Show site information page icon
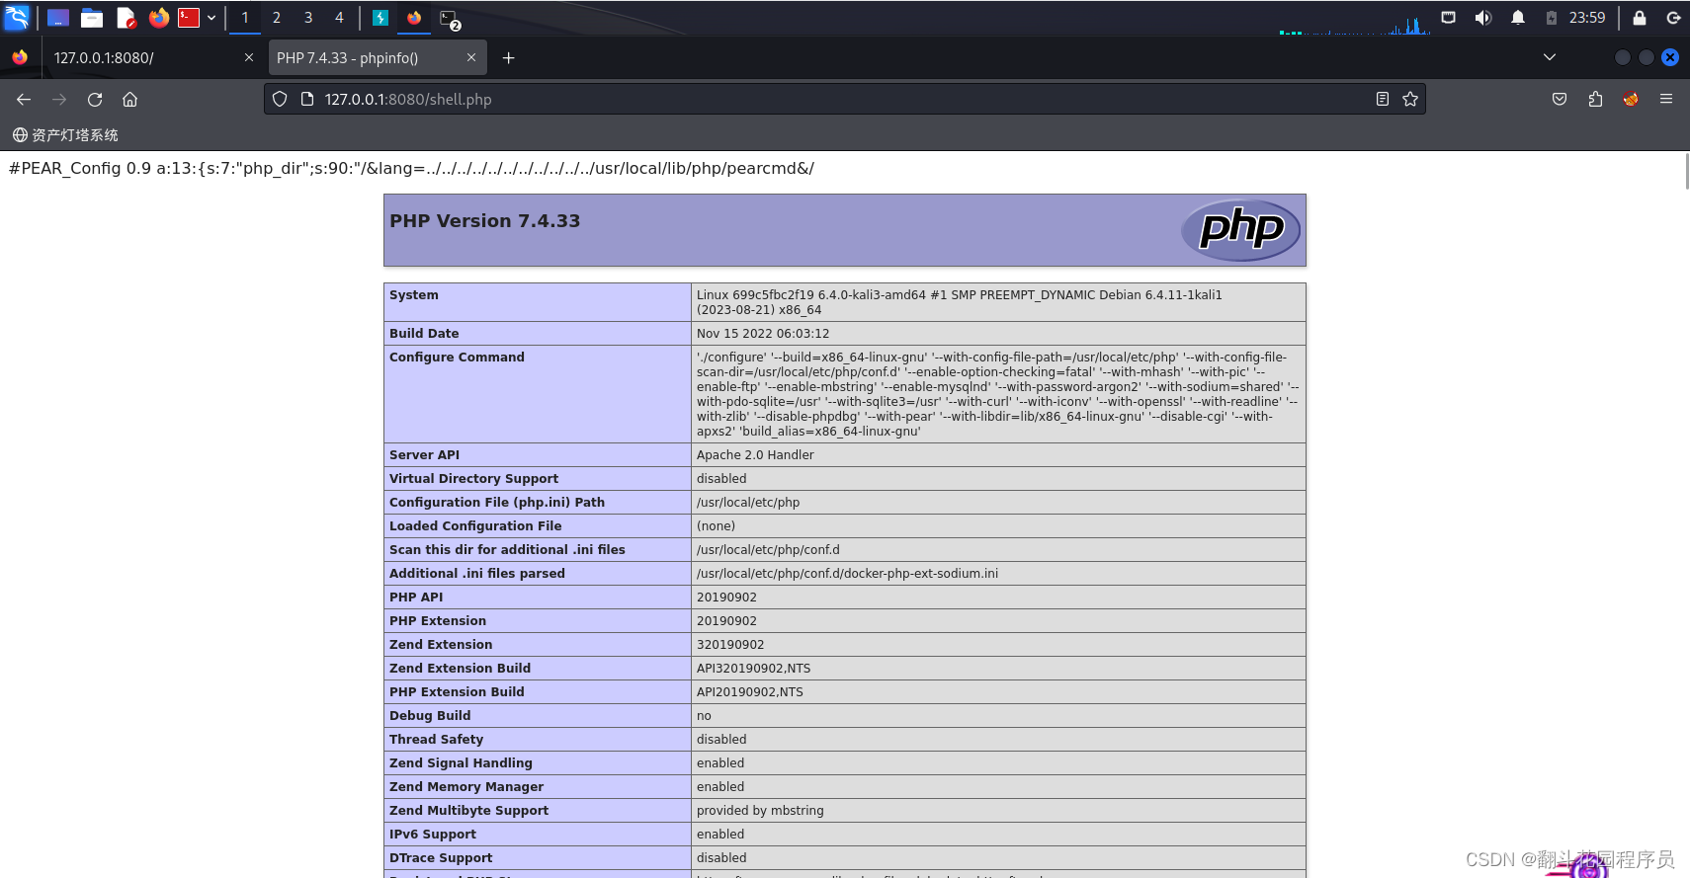Screen dimensions: 1690x878 pos(307,99)
